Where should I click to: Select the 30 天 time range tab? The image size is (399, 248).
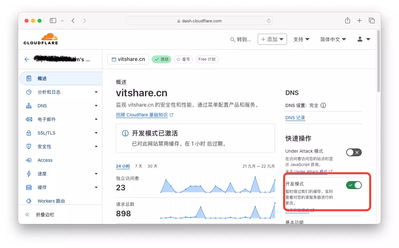click(x=152, y=166)
